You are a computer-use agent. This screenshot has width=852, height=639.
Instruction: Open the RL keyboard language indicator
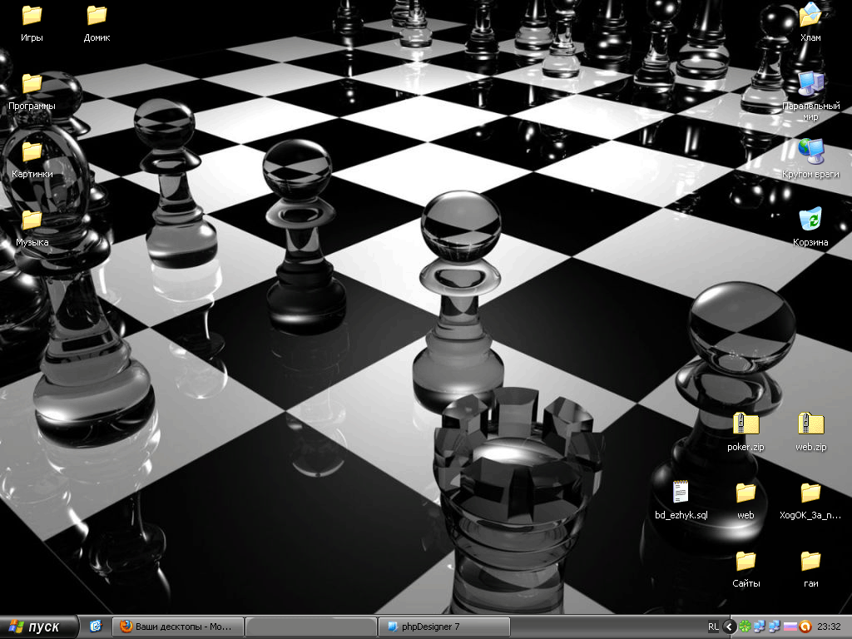click(713, 627)
